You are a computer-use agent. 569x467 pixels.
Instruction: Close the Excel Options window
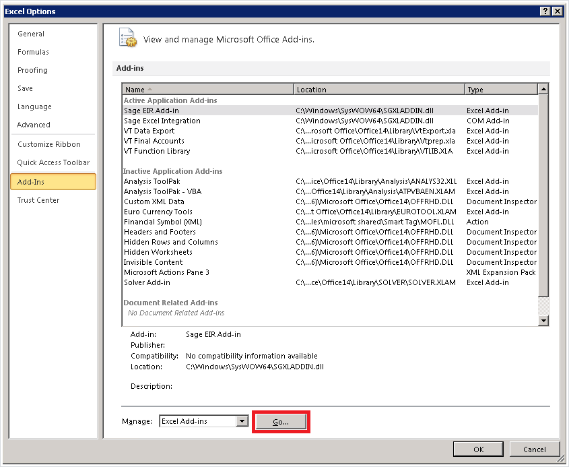point(558,11)
